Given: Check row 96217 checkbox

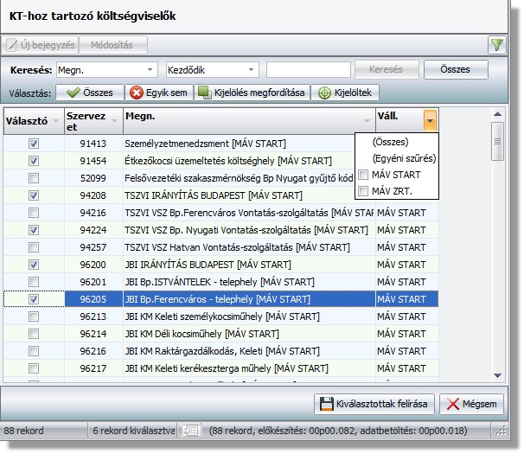Looking at the screenshot, I should click(x=34, y=368).
